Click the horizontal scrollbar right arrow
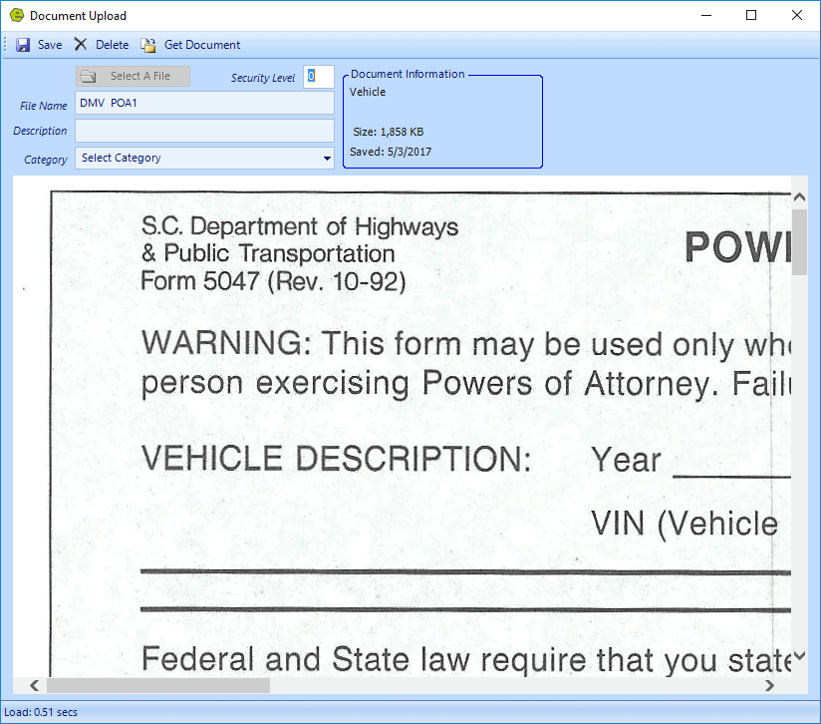This screenshot has width=821, height=724. coord(769,685)
